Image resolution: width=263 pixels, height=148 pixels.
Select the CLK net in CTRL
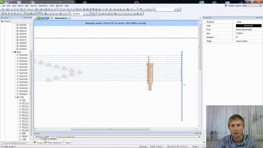coord(24,100)
